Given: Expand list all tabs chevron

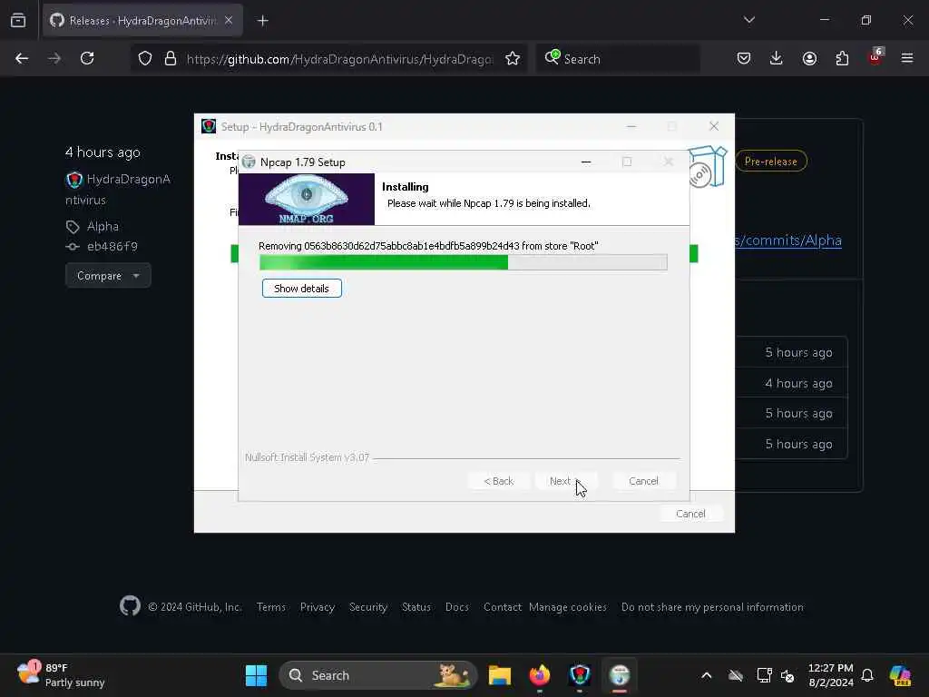Looking at the screenshot, I should 748,20.
